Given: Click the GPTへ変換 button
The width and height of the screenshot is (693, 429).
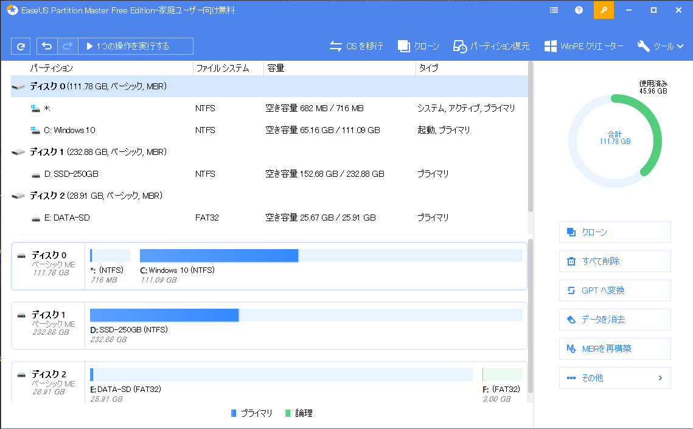Looking at the screenshot, I should 615,290.
